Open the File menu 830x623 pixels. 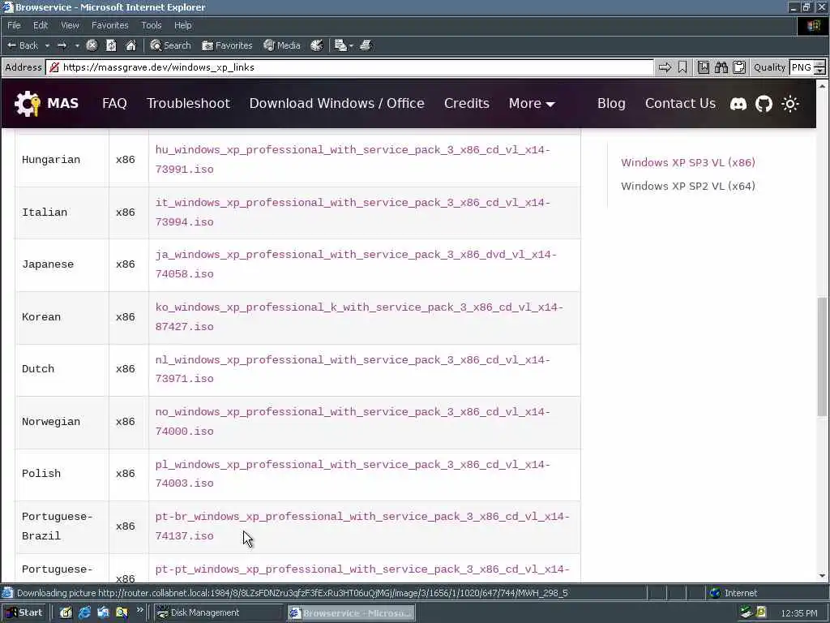pyautogui.click(x=14, y=25)
